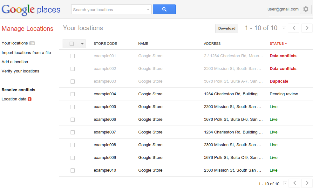Click the red 2 badge by Location data
Image resolution: width=313 pixels, height=191 pixels.
coord(30,99)
